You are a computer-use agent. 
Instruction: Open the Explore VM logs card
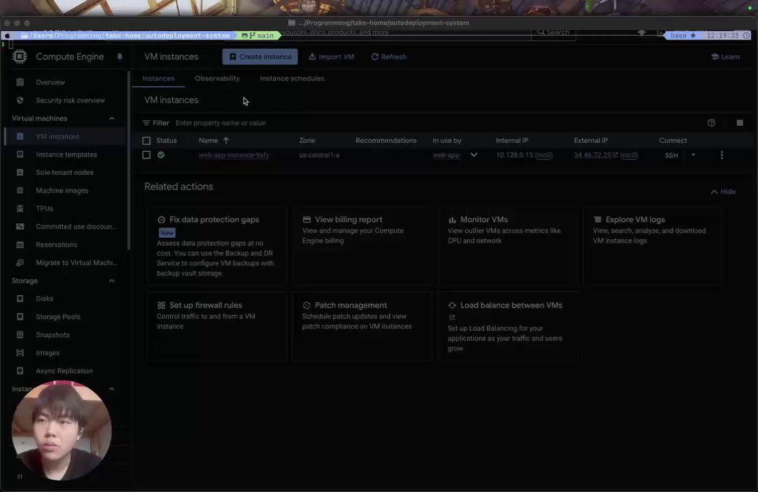point(653,246)
